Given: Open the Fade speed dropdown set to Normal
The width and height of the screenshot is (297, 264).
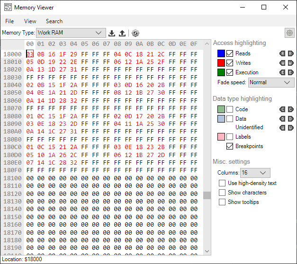Looking at the screenshot, I should (271, 82).
